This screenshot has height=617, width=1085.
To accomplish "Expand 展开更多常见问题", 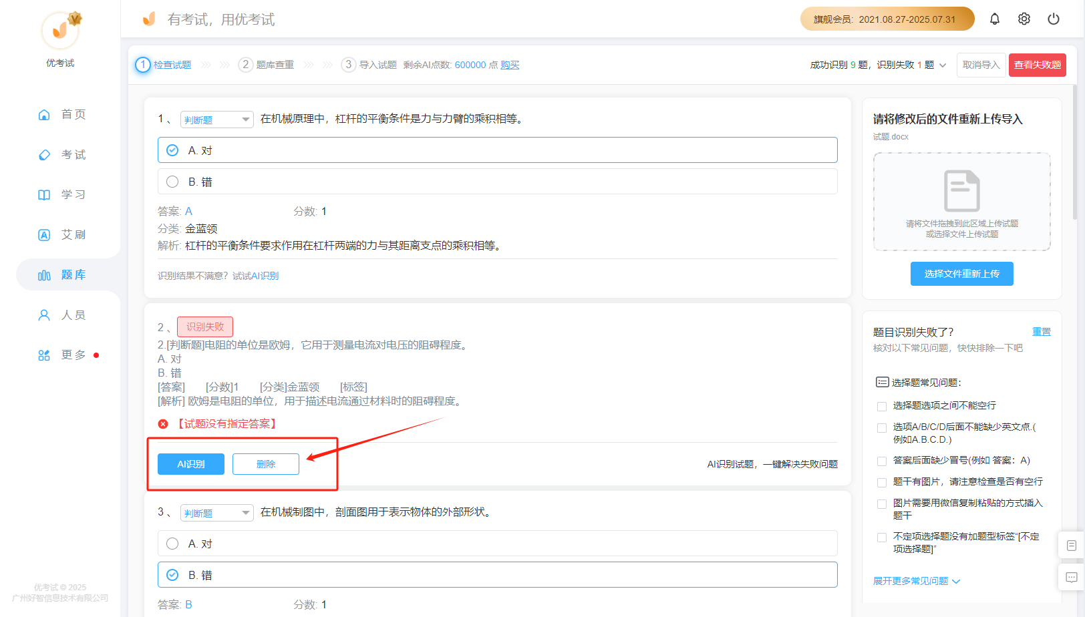I will 917,581.
